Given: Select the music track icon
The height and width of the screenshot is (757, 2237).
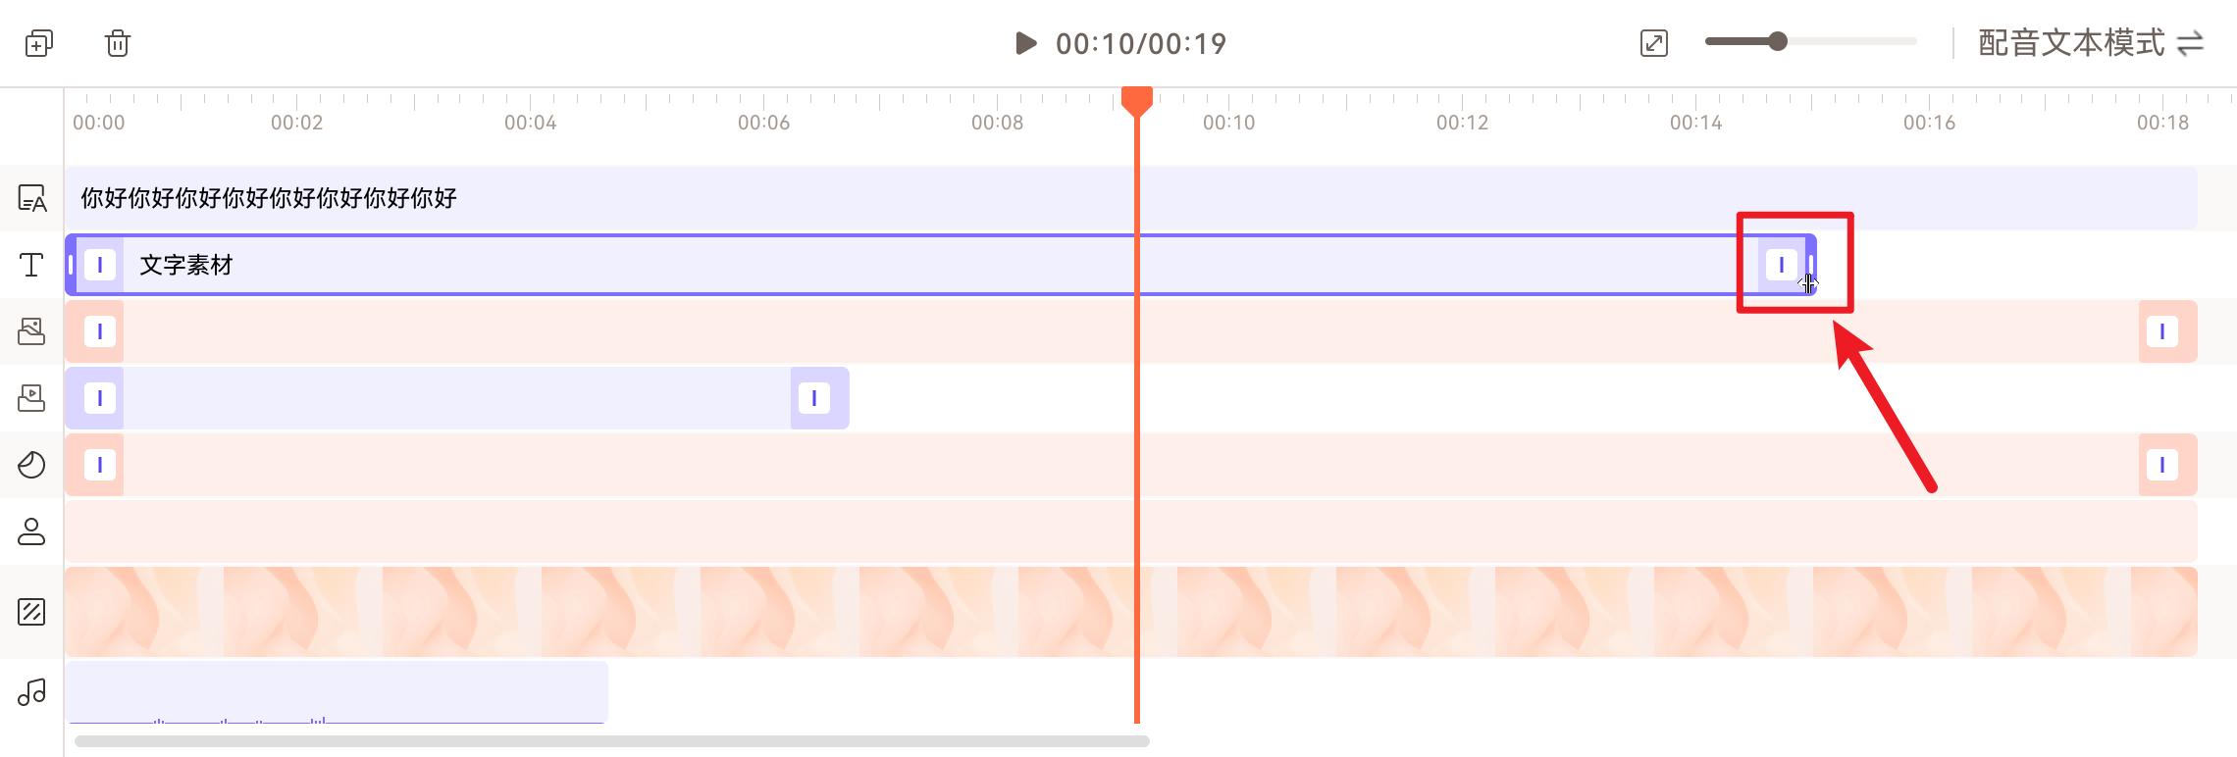Looking at the screenshot, I should click(31, 692).
